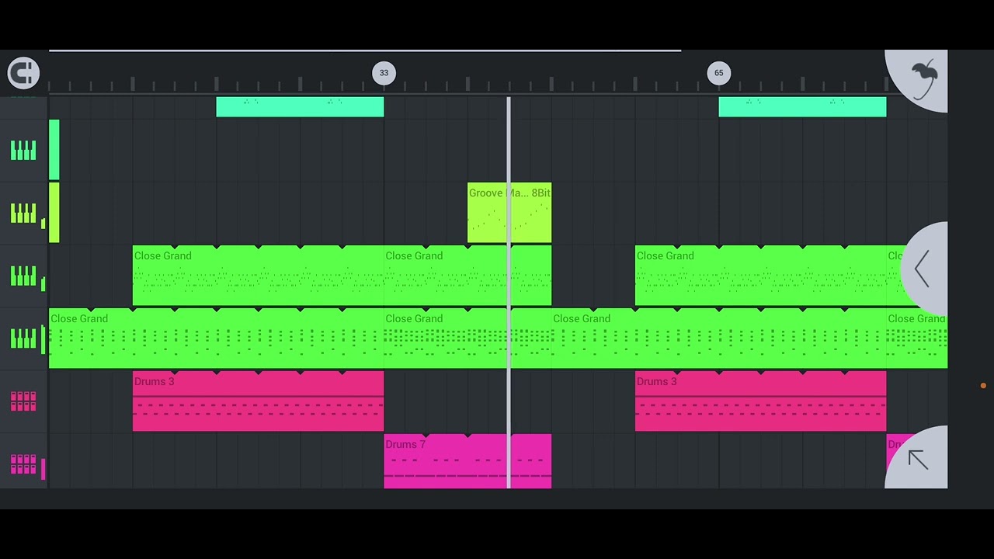Tap the diagonal arrow corner button
Screen dimensions: 994x559
point(918,460)
